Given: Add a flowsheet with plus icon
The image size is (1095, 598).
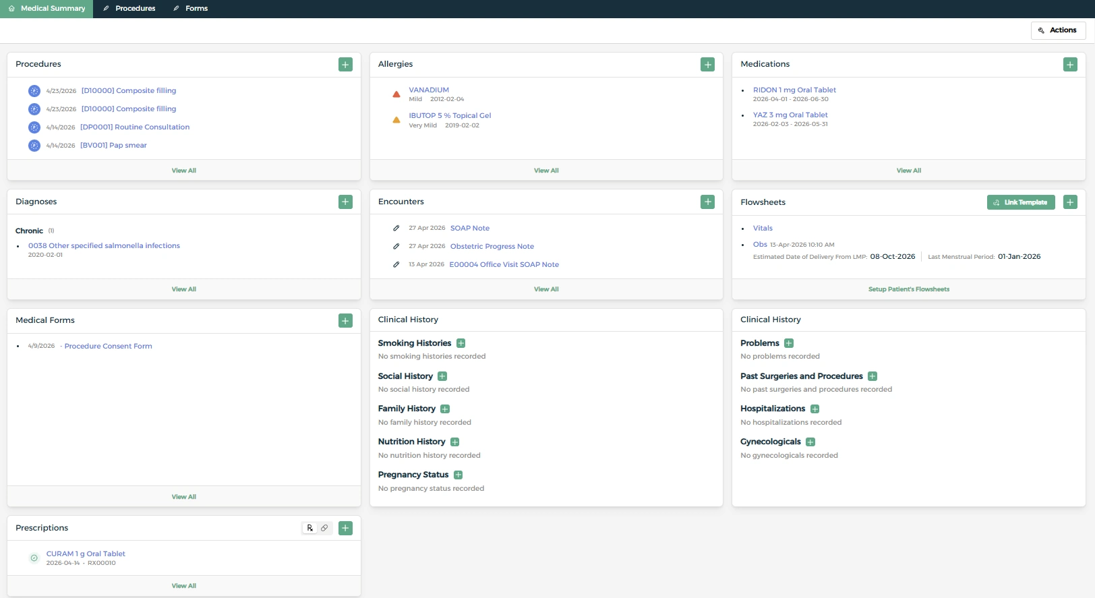Looking at the screenshot, I should pos(1070,202).
